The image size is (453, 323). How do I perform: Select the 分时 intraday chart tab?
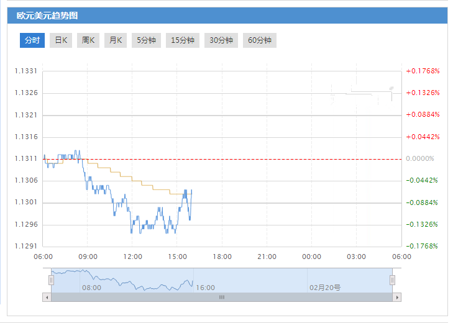32,40
